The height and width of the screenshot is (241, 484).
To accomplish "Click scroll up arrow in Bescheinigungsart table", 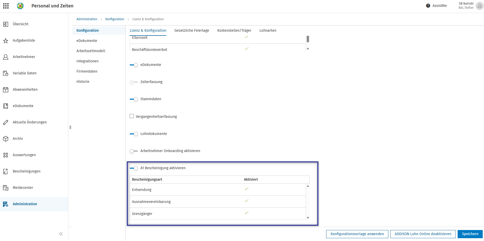I will point(308,186).
